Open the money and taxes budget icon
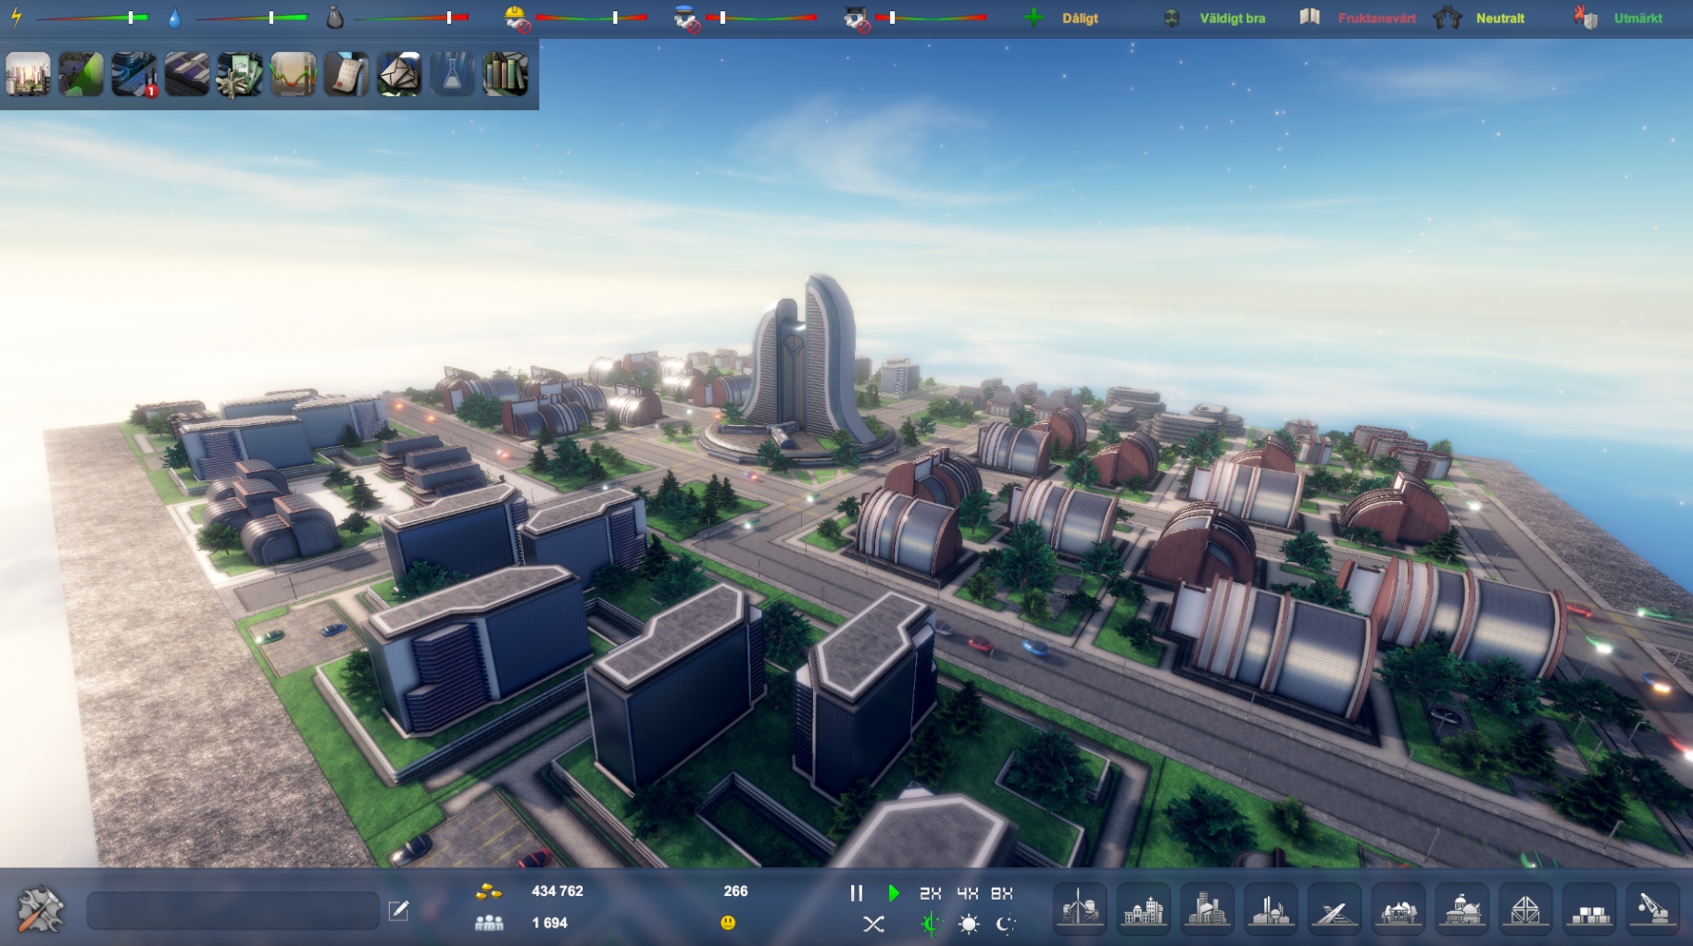The height and width of the screenshot is (946, 1693). click(x=240, y=74)
